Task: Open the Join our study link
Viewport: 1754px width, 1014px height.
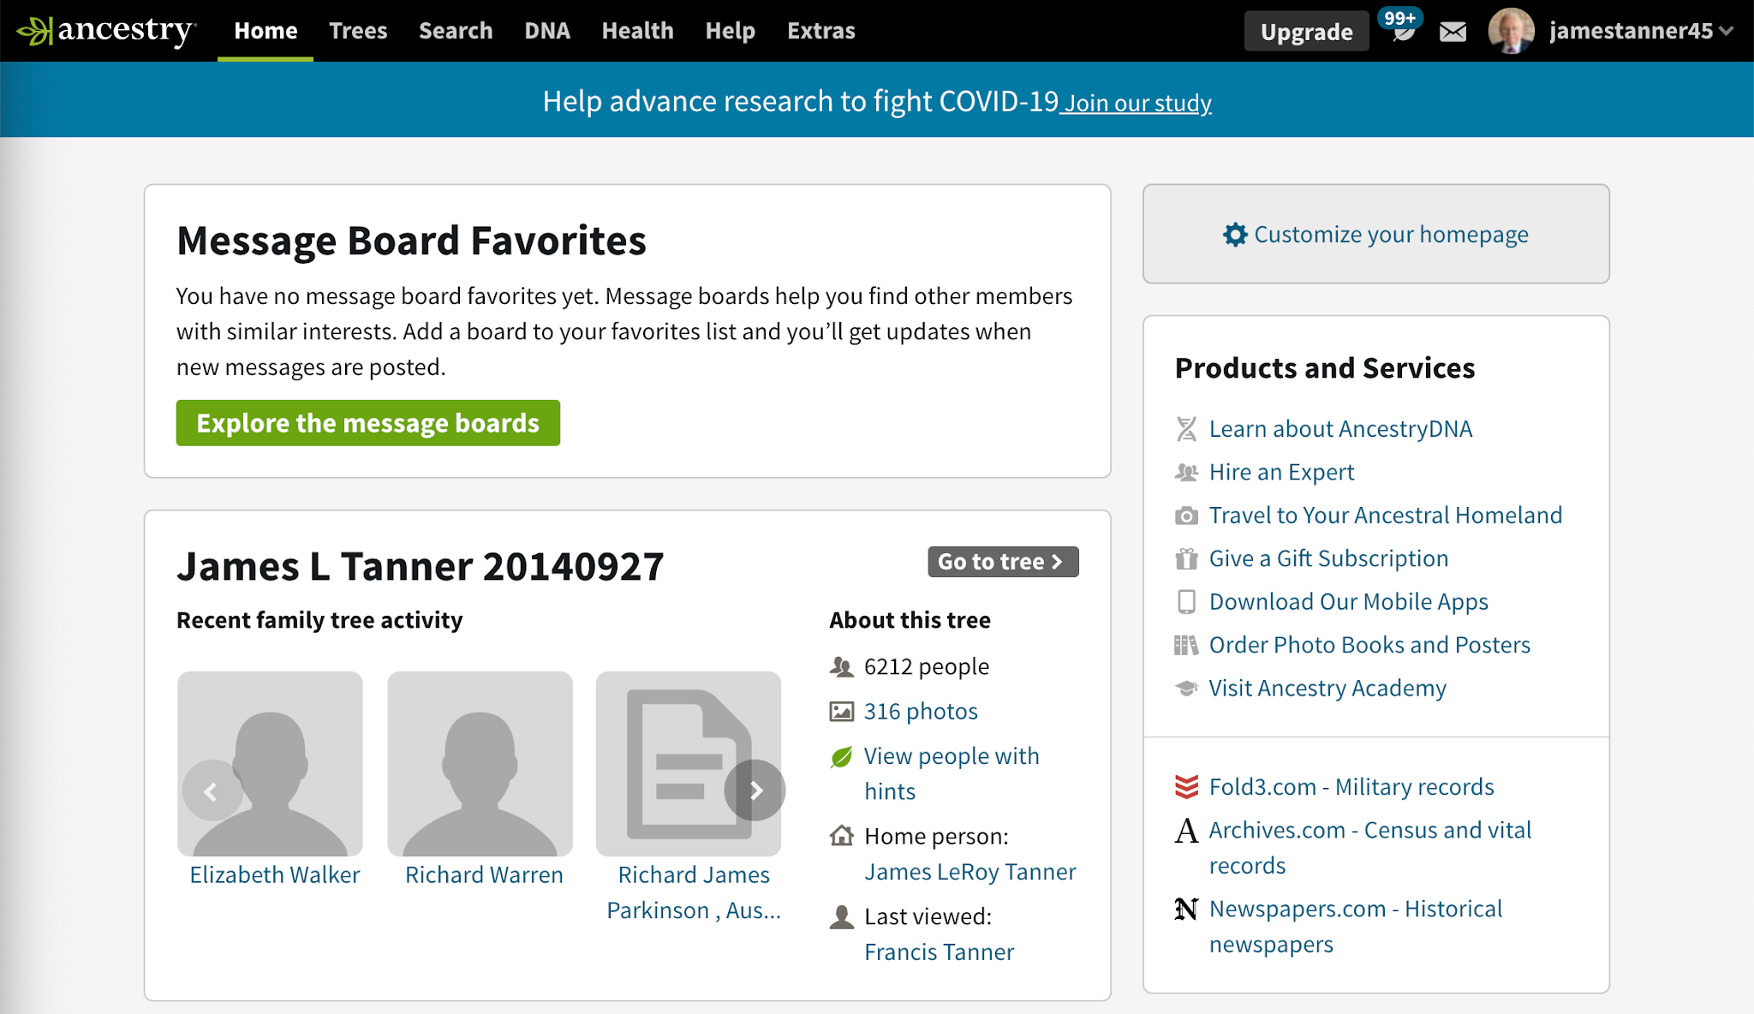Action: pos(1135,102)
